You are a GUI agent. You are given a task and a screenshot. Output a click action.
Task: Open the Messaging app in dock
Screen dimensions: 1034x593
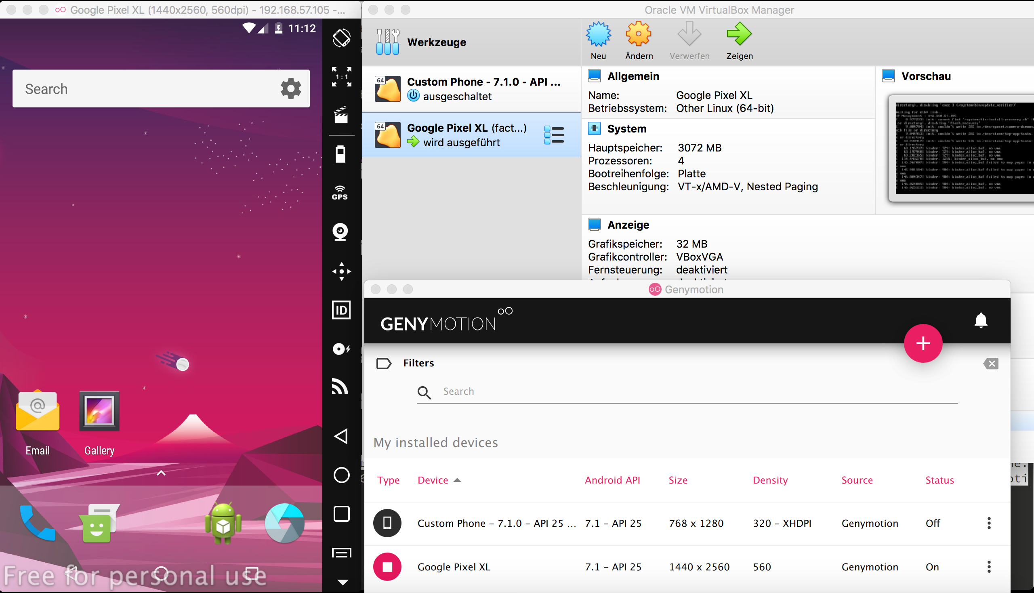pos(99,523)
